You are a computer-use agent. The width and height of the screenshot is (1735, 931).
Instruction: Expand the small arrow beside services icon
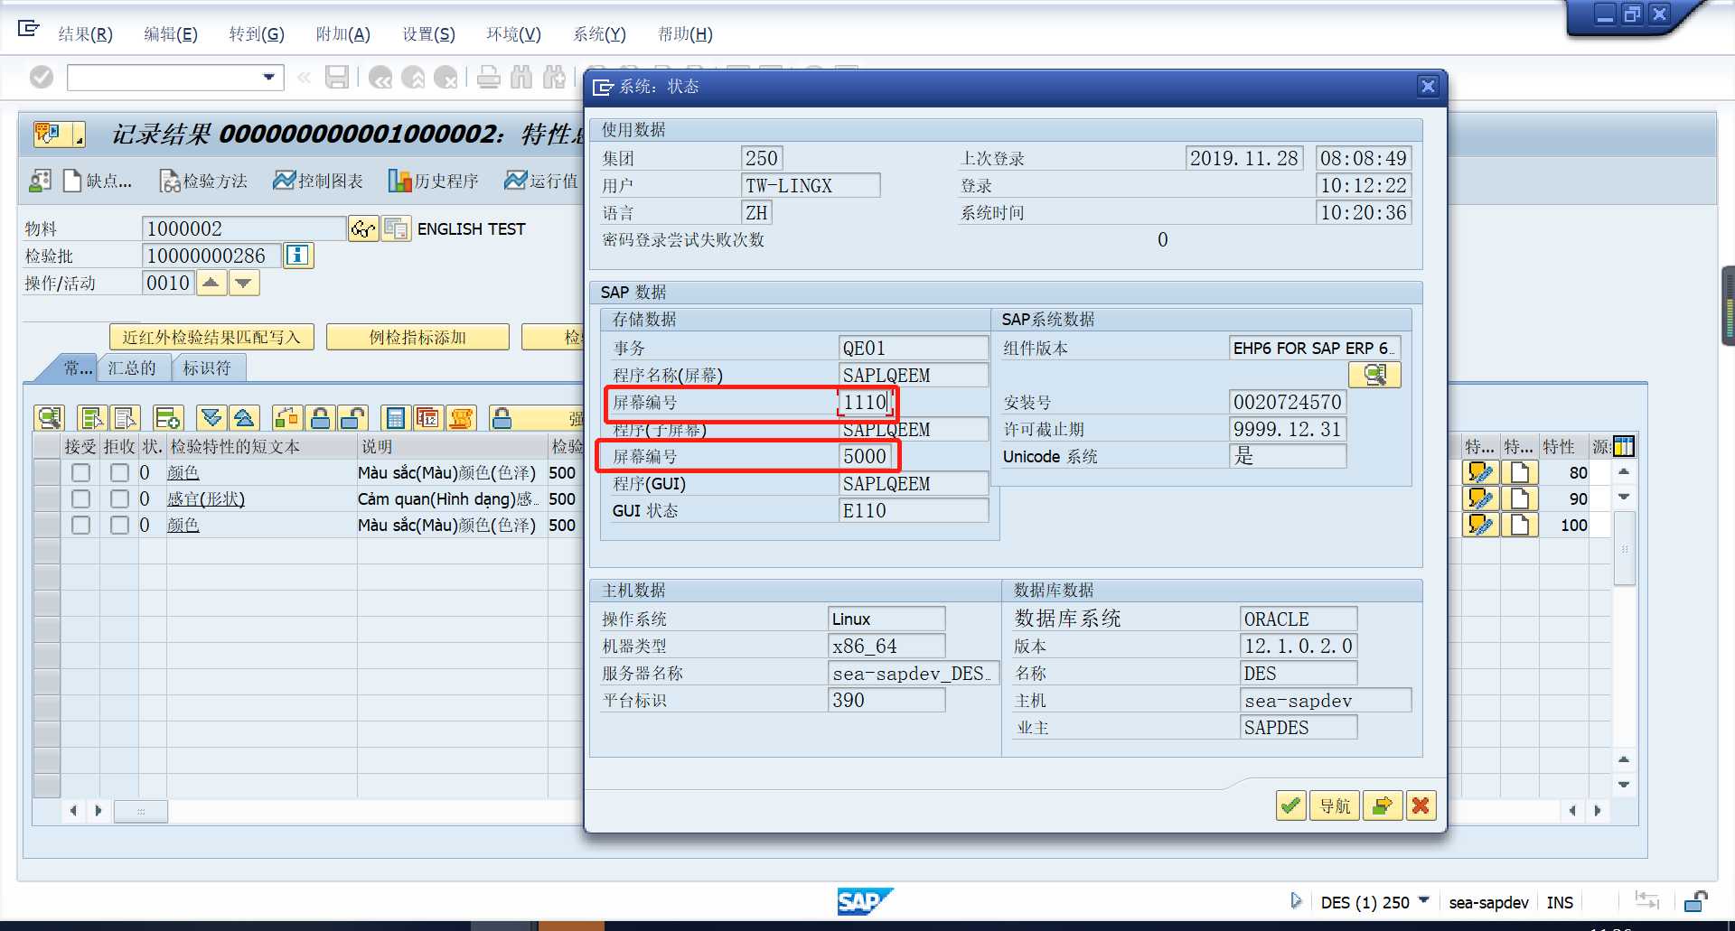point(79,139)
